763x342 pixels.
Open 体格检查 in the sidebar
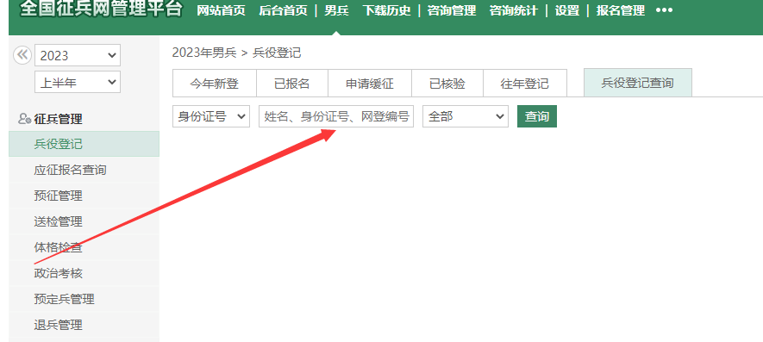[84, 247]
